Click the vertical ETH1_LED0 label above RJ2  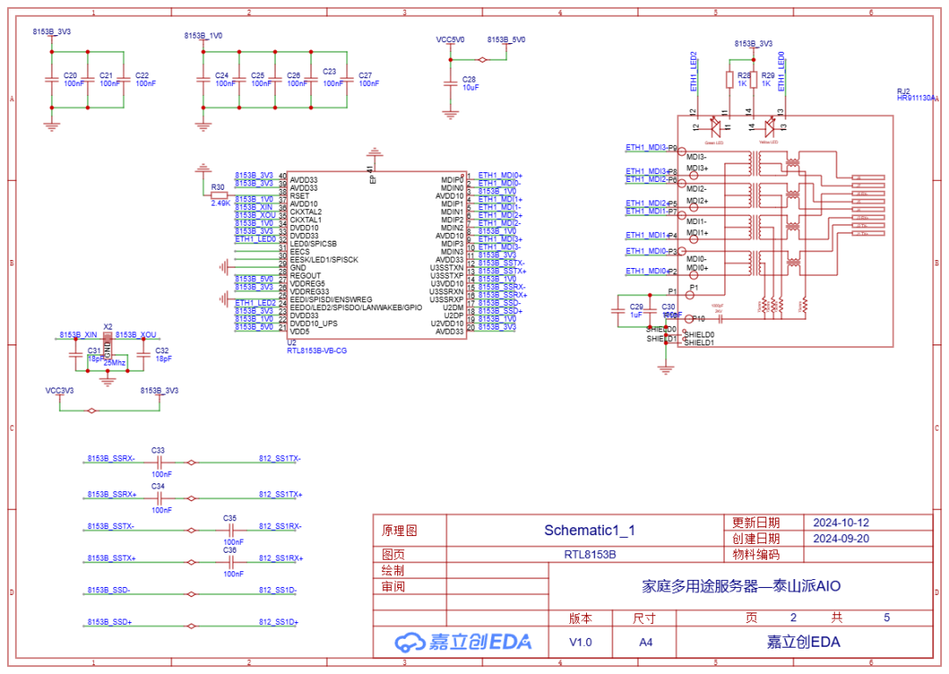[781, 71]
